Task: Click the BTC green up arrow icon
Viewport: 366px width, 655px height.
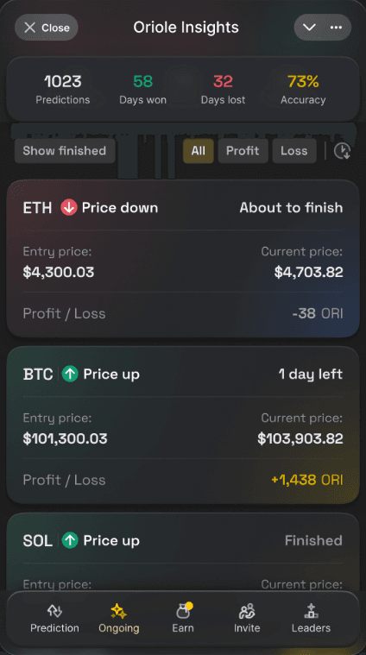Action: click(x=70, y=374)
